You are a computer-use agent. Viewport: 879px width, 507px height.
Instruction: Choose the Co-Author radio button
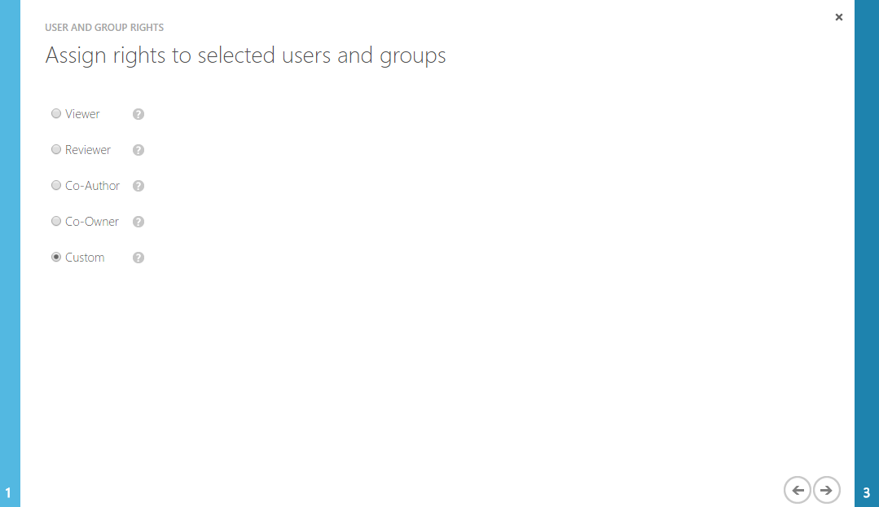(x=56, y=186)
